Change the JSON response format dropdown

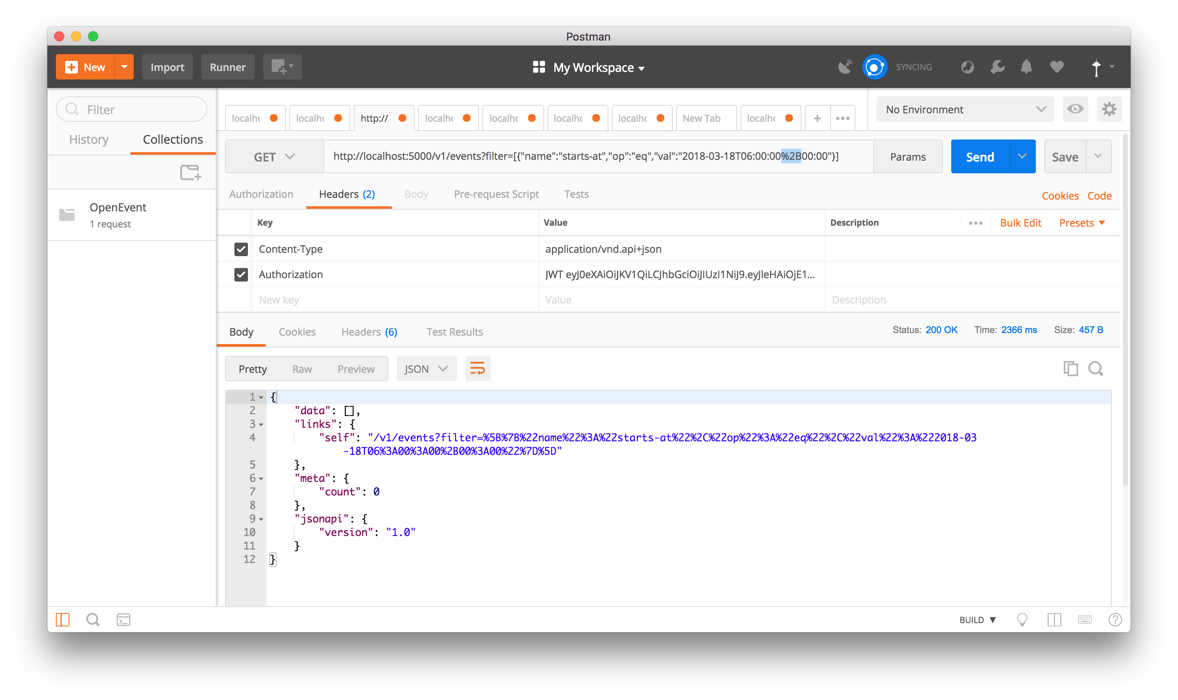coord(427,369)
